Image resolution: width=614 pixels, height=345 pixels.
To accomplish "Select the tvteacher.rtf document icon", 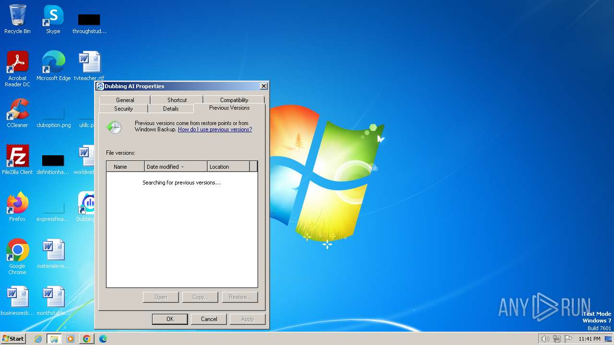I will tap(89, 66).
